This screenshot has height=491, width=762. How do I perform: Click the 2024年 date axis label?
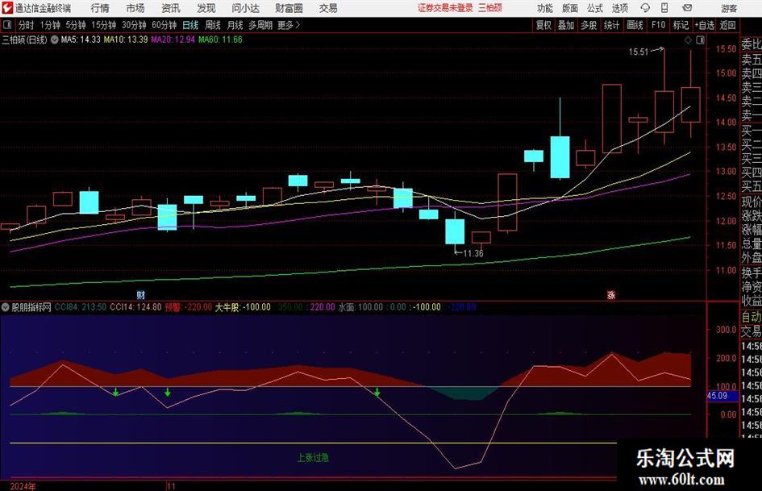pyautogui.click(x=23, y=486)
